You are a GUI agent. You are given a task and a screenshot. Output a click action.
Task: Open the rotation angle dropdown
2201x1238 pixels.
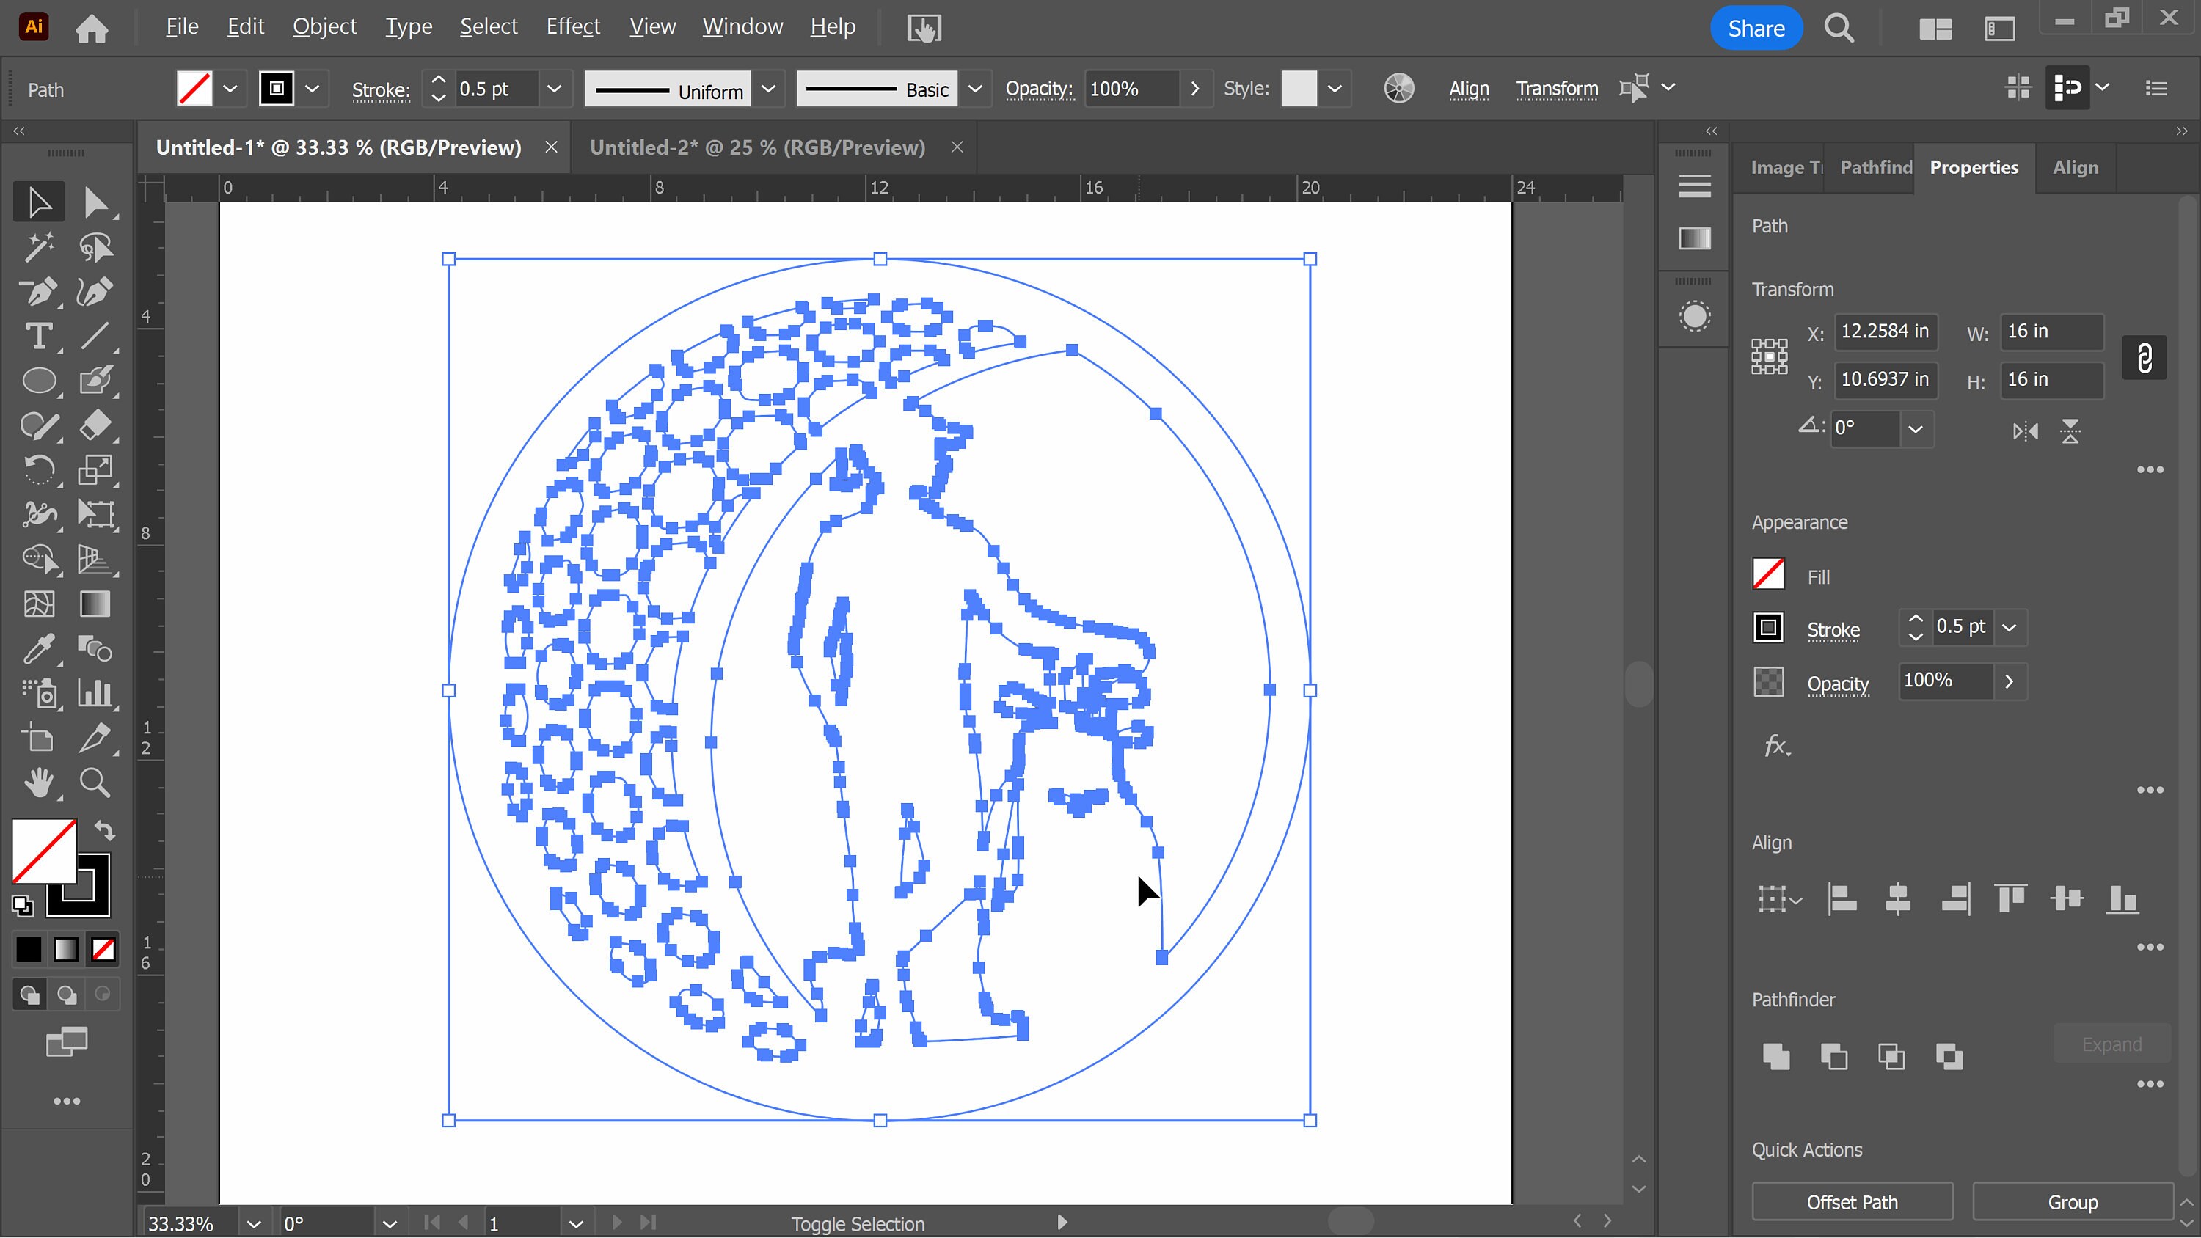click(1917, 429)
